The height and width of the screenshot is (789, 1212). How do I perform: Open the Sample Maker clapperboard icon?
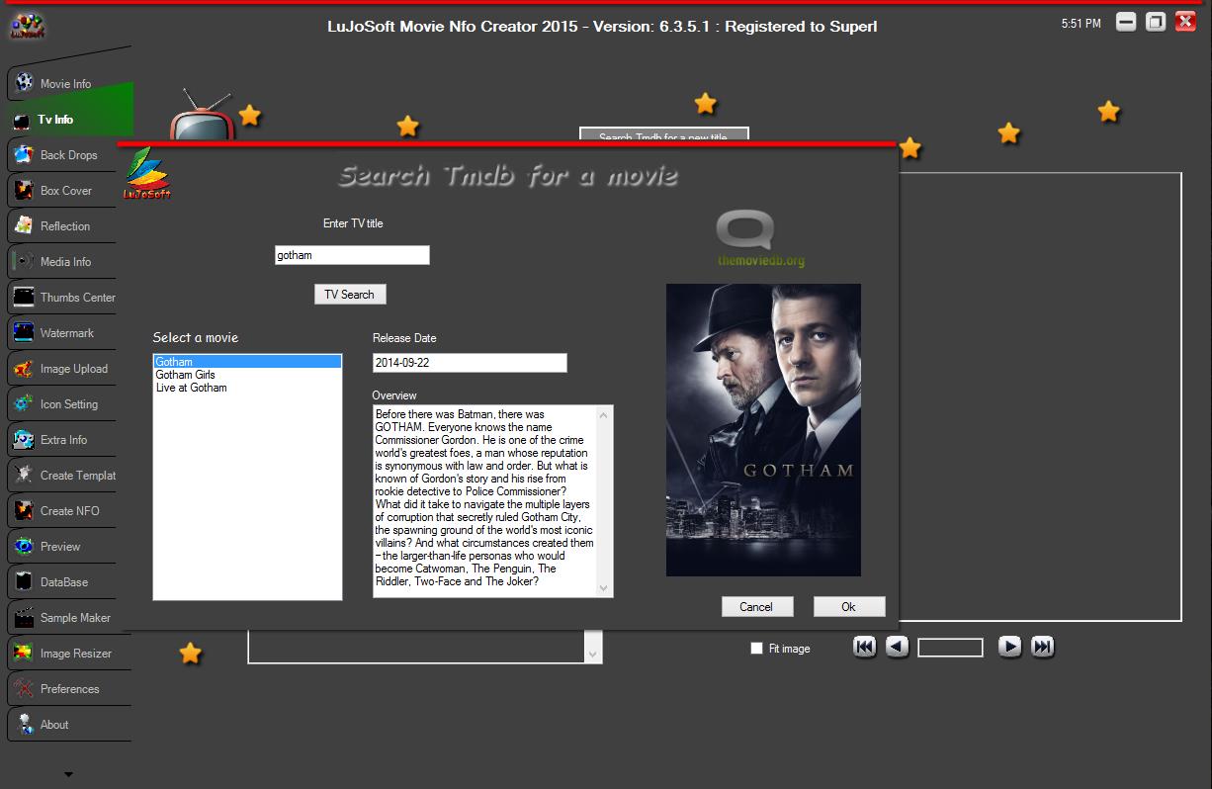coord(24,617)
